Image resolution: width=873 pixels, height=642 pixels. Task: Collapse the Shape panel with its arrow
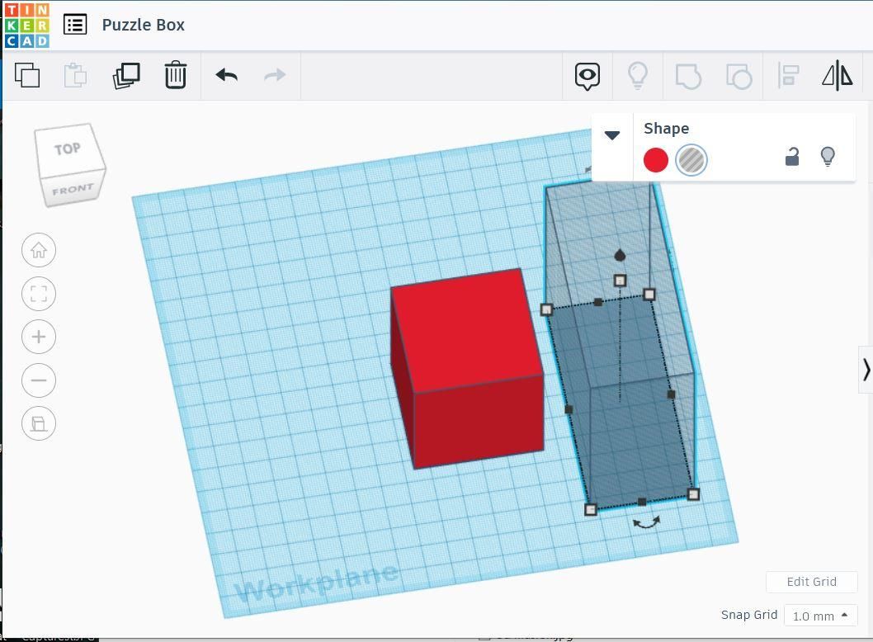(612, 135)
